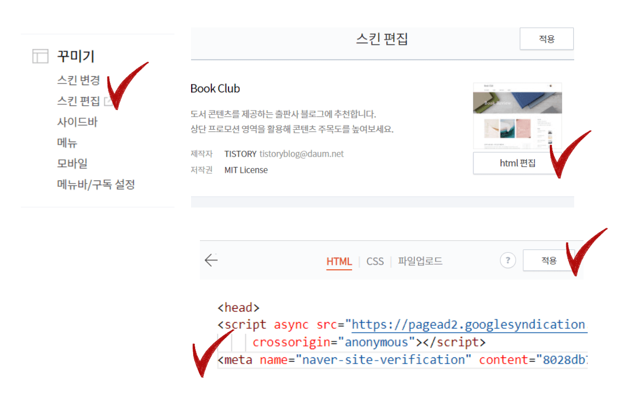Select the HTML tab
This screenshot has width=623, height=415.
tap(339, 261)
